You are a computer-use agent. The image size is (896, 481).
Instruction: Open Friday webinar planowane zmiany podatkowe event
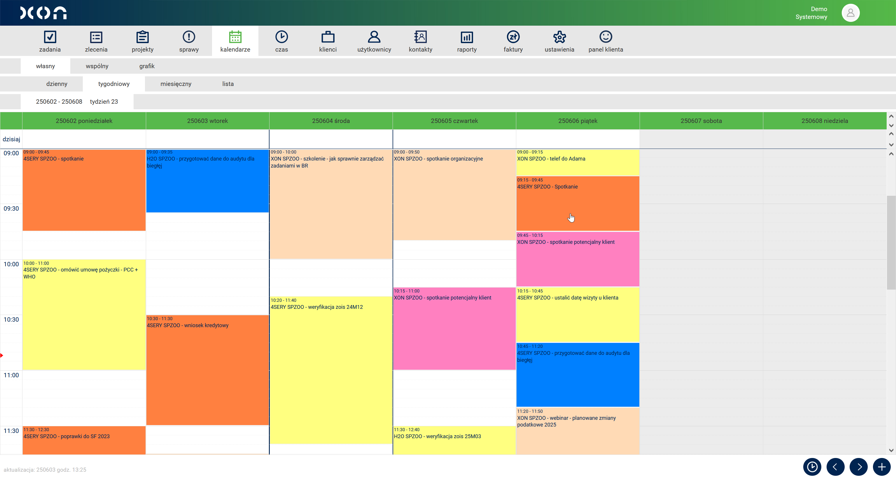[x=578, y=431]
